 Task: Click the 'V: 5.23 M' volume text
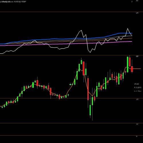point(138,88)
